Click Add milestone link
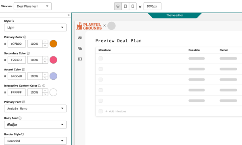Screen dimensions: 242x145 (116, 111)
